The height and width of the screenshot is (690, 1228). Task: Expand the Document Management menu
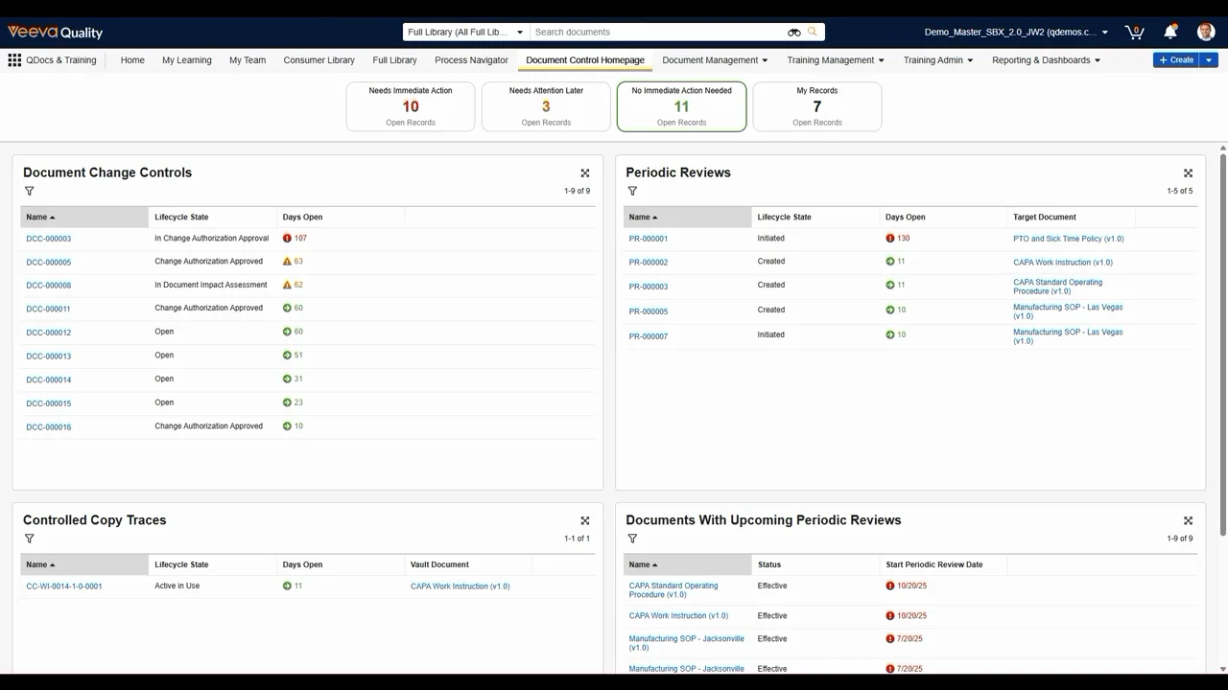715,60
